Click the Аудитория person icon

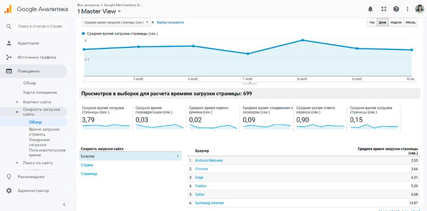click(x=9, y=43)
